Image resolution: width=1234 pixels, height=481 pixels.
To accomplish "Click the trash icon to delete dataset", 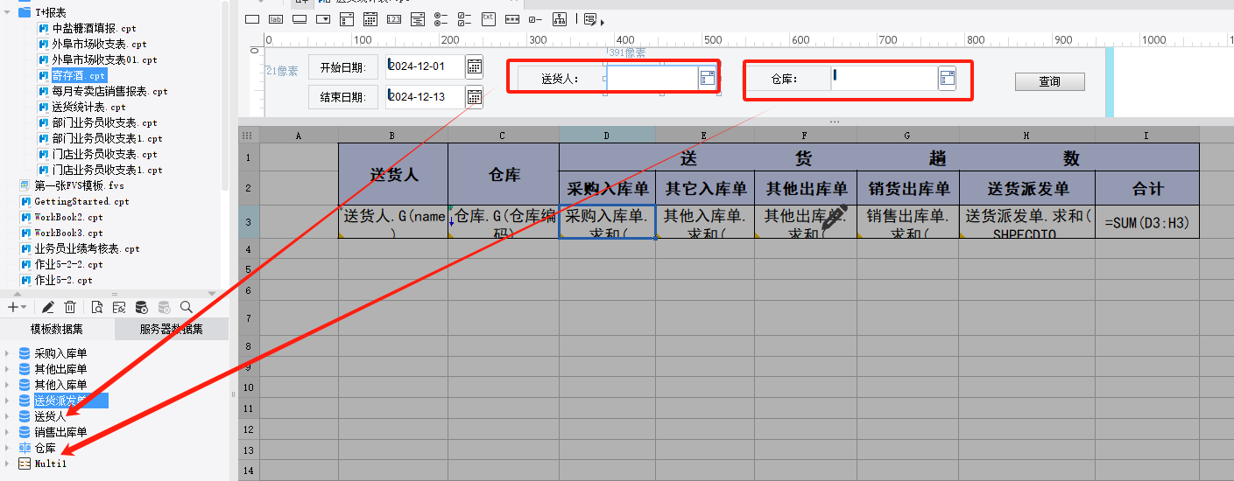I will point(70,307).
